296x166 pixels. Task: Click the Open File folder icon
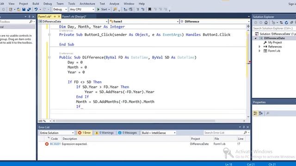18,9
